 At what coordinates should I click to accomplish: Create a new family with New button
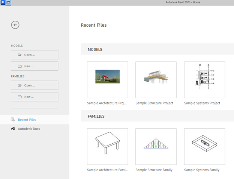click(34, 97)
